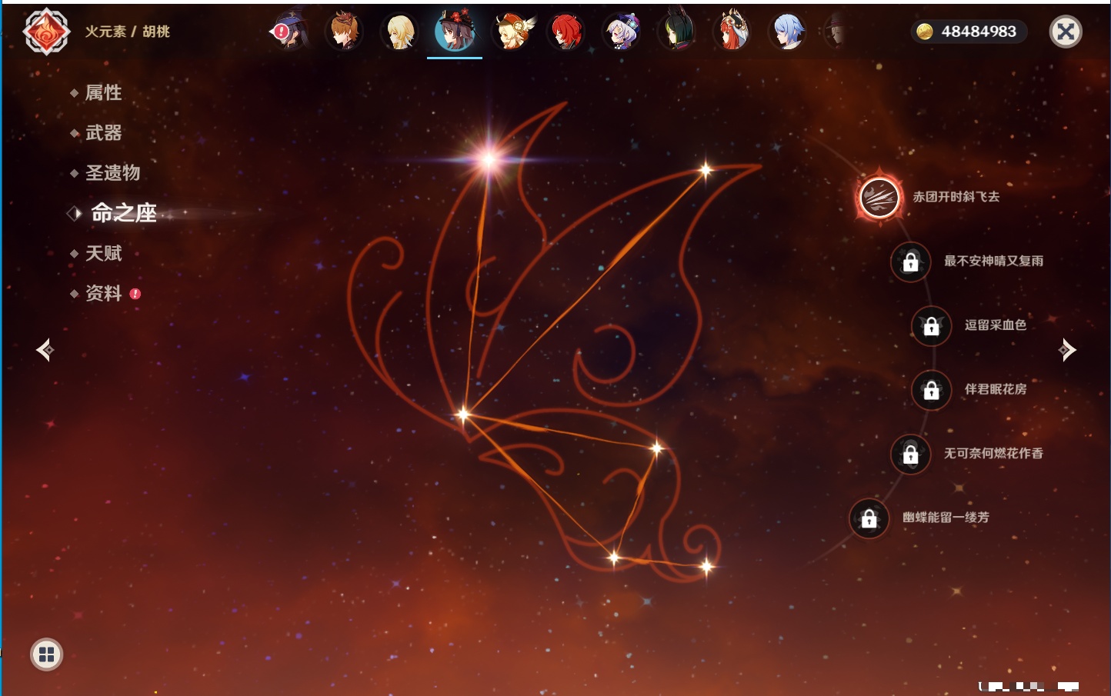Click the Pyro element emblem beside 火元素
The image size is (1111, 696).
[x=46, y=32]
